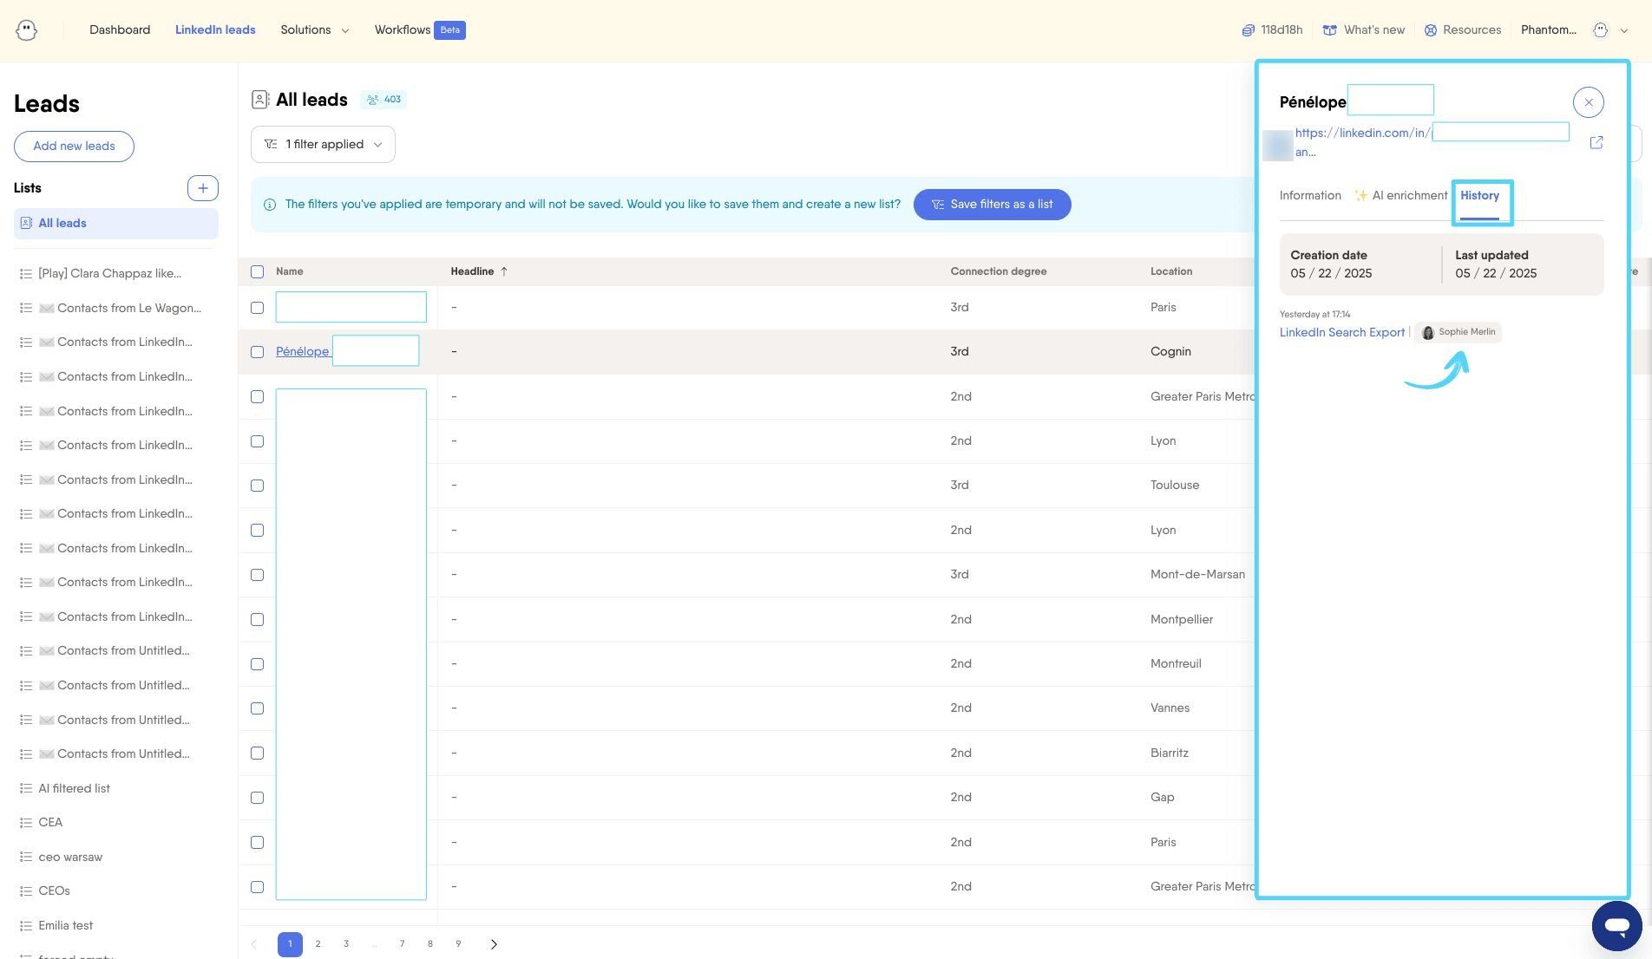Open the 1 filter applied dropdown
This screenshot has width=1652, height=959.
(323, 145)
